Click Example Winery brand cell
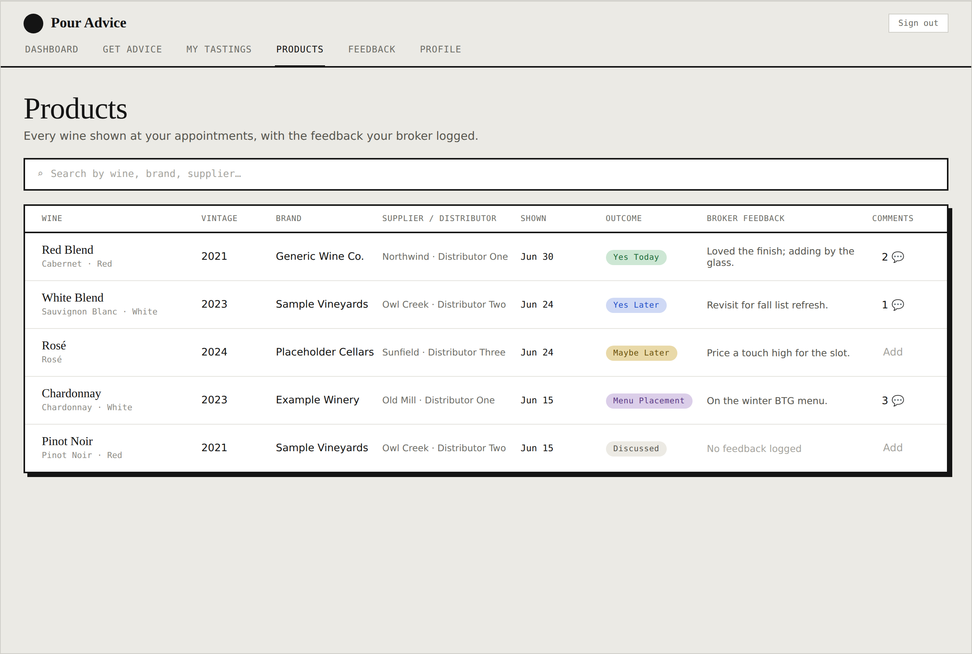 click(x=317, y=400)
